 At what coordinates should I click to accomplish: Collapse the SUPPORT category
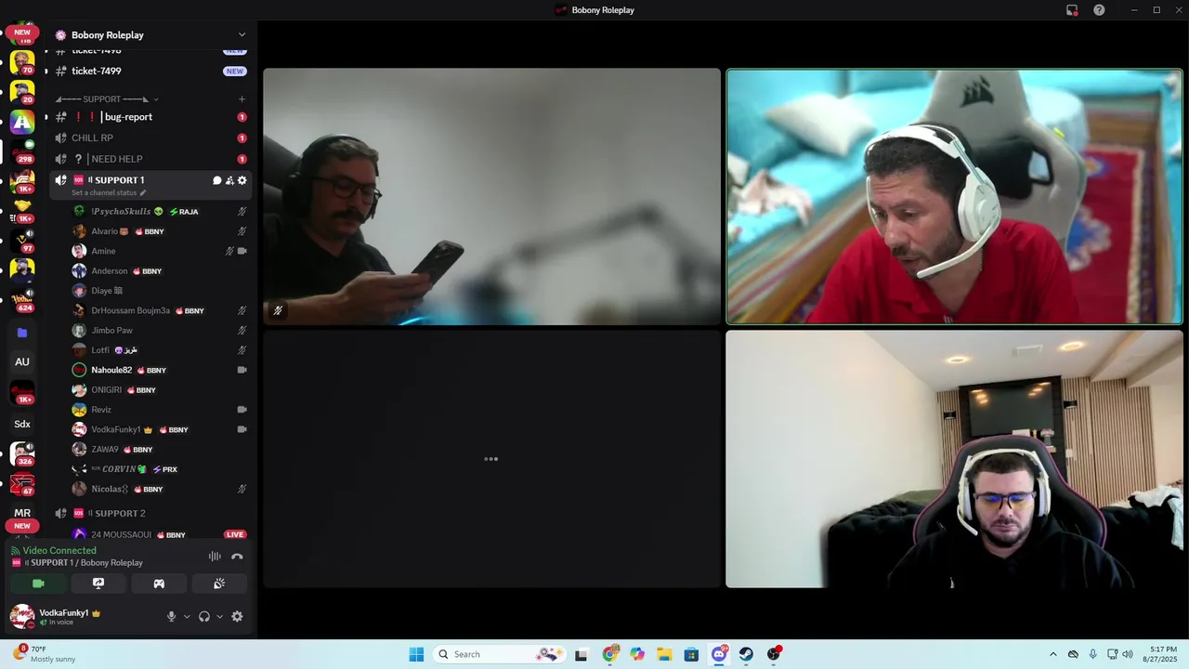[107, 99]
